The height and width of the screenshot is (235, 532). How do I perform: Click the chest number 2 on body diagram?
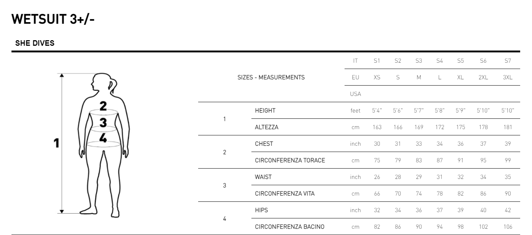pyautogui.click(x=103, y=106)
